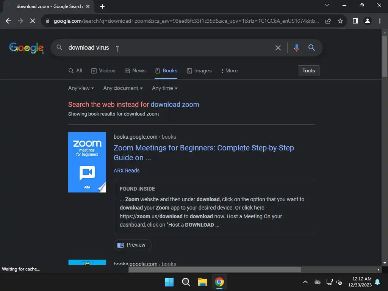Open the tab search chevron
This screenshot has width=388, height=291.
point(327,5)
